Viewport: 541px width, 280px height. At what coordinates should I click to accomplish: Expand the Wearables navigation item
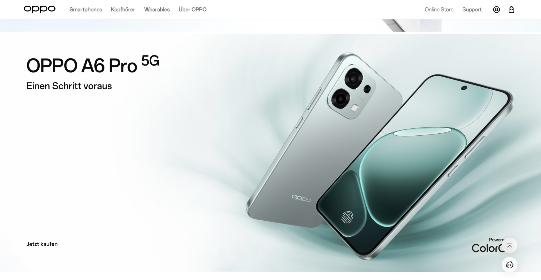[x=157, y=10]
